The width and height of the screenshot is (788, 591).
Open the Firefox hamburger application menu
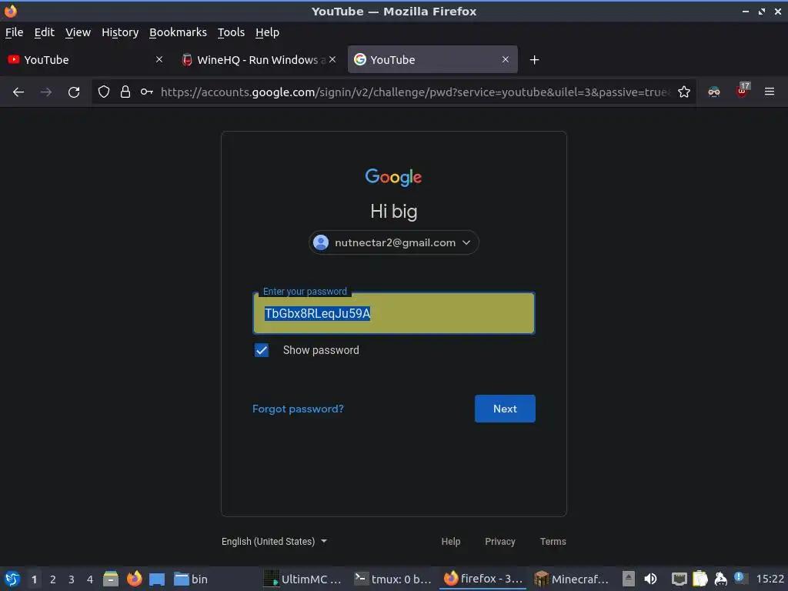tap(770, 92)
